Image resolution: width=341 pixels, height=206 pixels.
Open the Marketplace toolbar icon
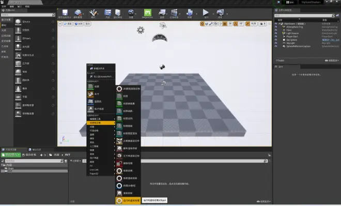click(x=118, y=12)
